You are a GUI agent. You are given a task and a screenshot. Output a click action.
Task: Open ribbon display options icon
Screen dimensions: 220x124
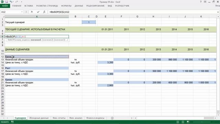[205, 2]
